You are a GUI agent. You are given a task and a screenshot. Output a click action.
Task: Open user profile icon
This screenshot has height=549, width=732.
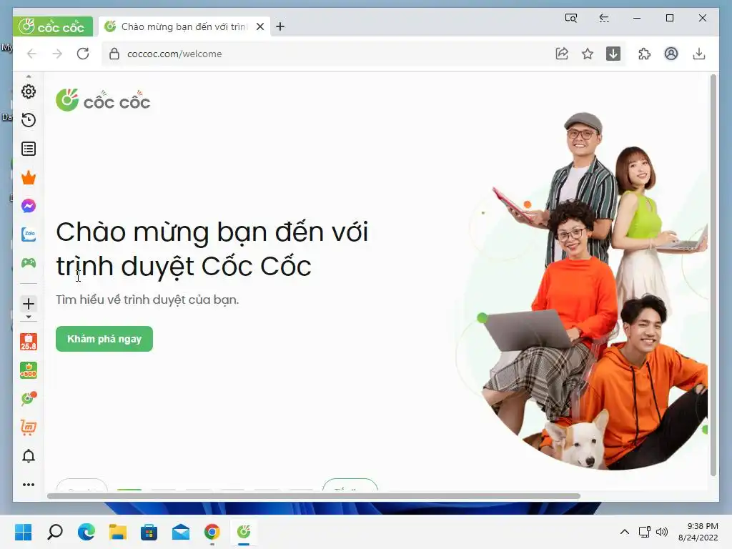(x=671, y=54)
